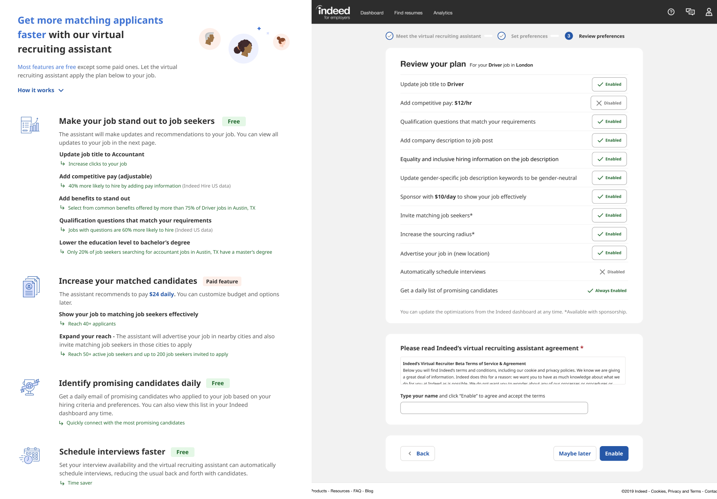Image resolution: width=717 pixels, height=499 pixels.
Task: Click the blue Enable button
Action: pyautogui.click(x=614, y=454)
